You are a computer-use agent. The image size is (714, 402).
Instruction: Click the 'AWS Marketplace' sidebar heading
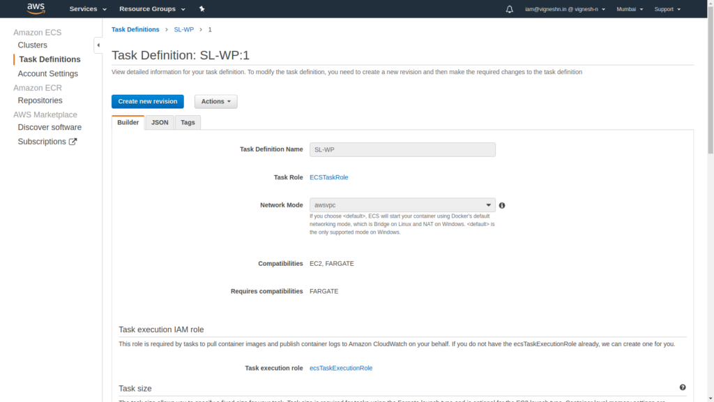click(x=45, y=114)
